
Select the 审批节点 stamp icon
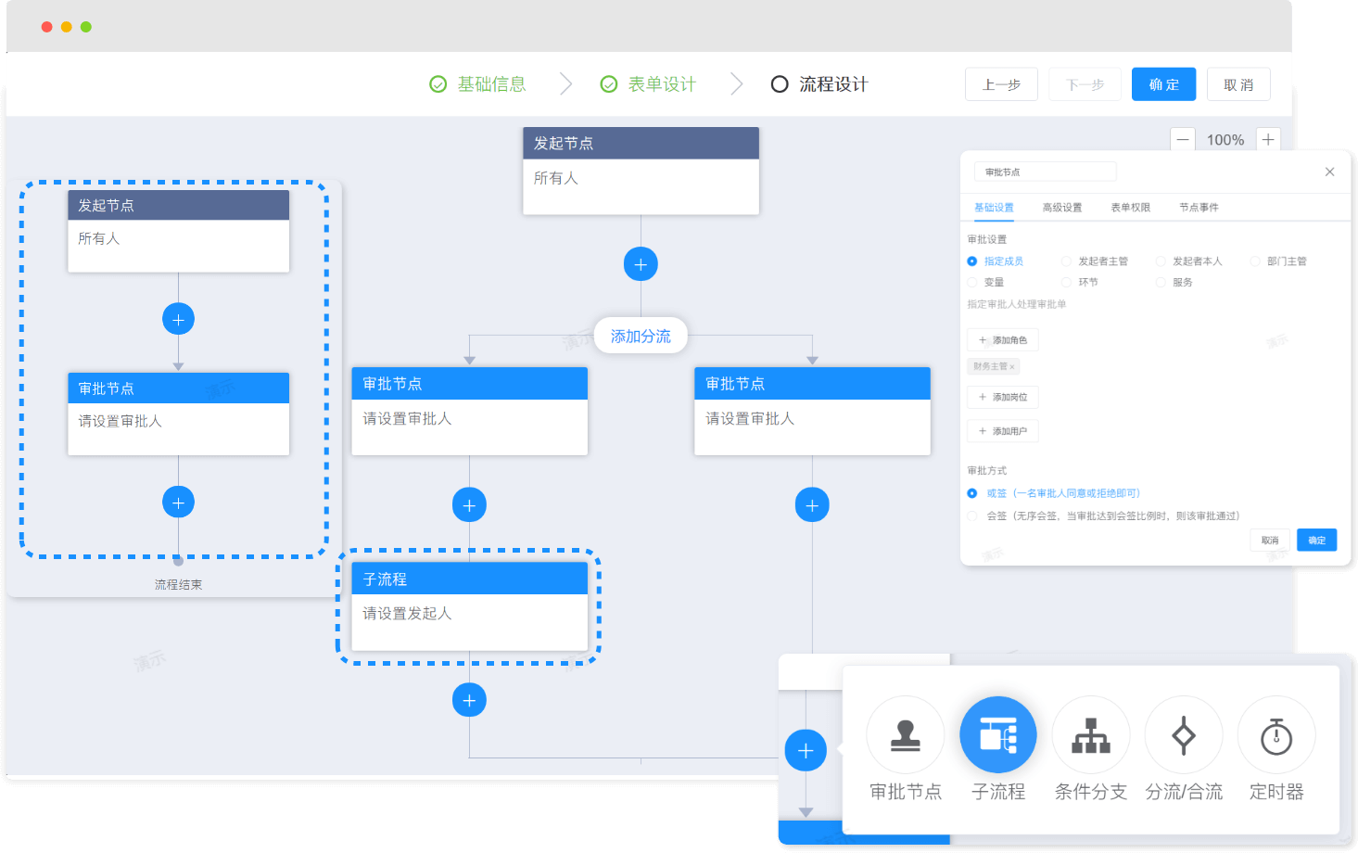(905, 735)
